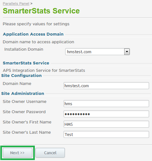Click the Site Administration section heading

tap(23, 94)
